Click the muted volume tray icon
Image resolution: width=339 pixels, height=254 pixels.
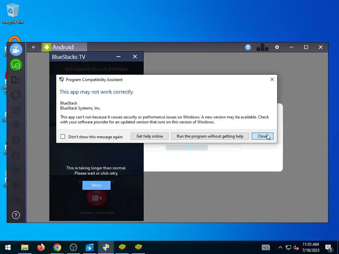pyautogui.click(x=296, y=247)
